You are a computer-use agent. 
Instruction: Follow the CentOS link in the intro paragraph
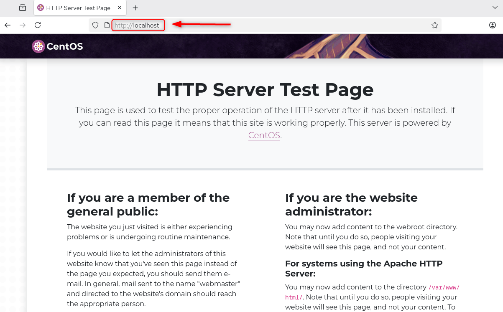pos(264,135)
